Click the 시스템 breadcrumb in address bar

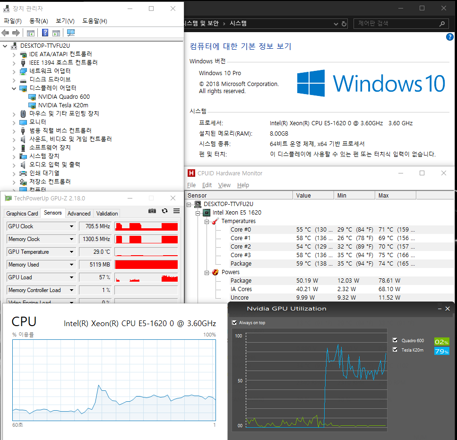coord(238,23)
